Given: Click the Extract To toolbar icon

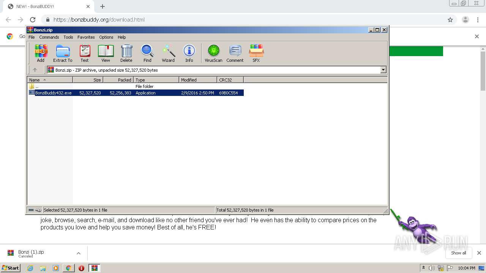Looking at the screenshot, I should tap(63, 53).
